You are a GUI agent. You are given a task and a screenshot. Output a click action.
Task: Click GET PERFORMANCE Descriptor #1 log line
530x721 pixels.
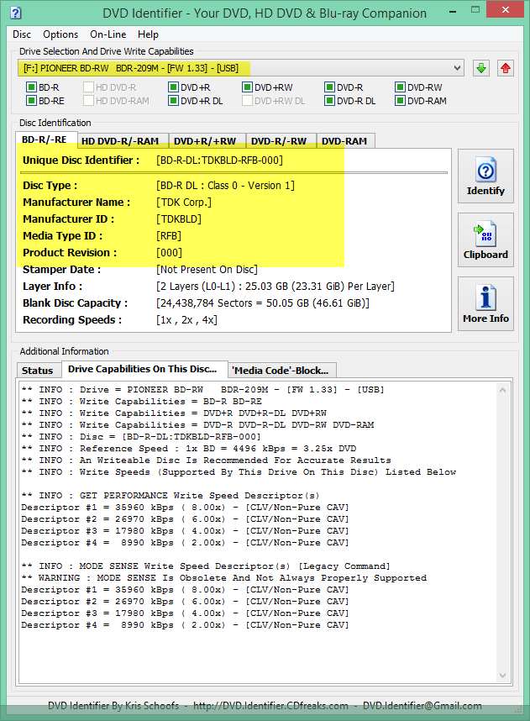click(x=185, y=508)
